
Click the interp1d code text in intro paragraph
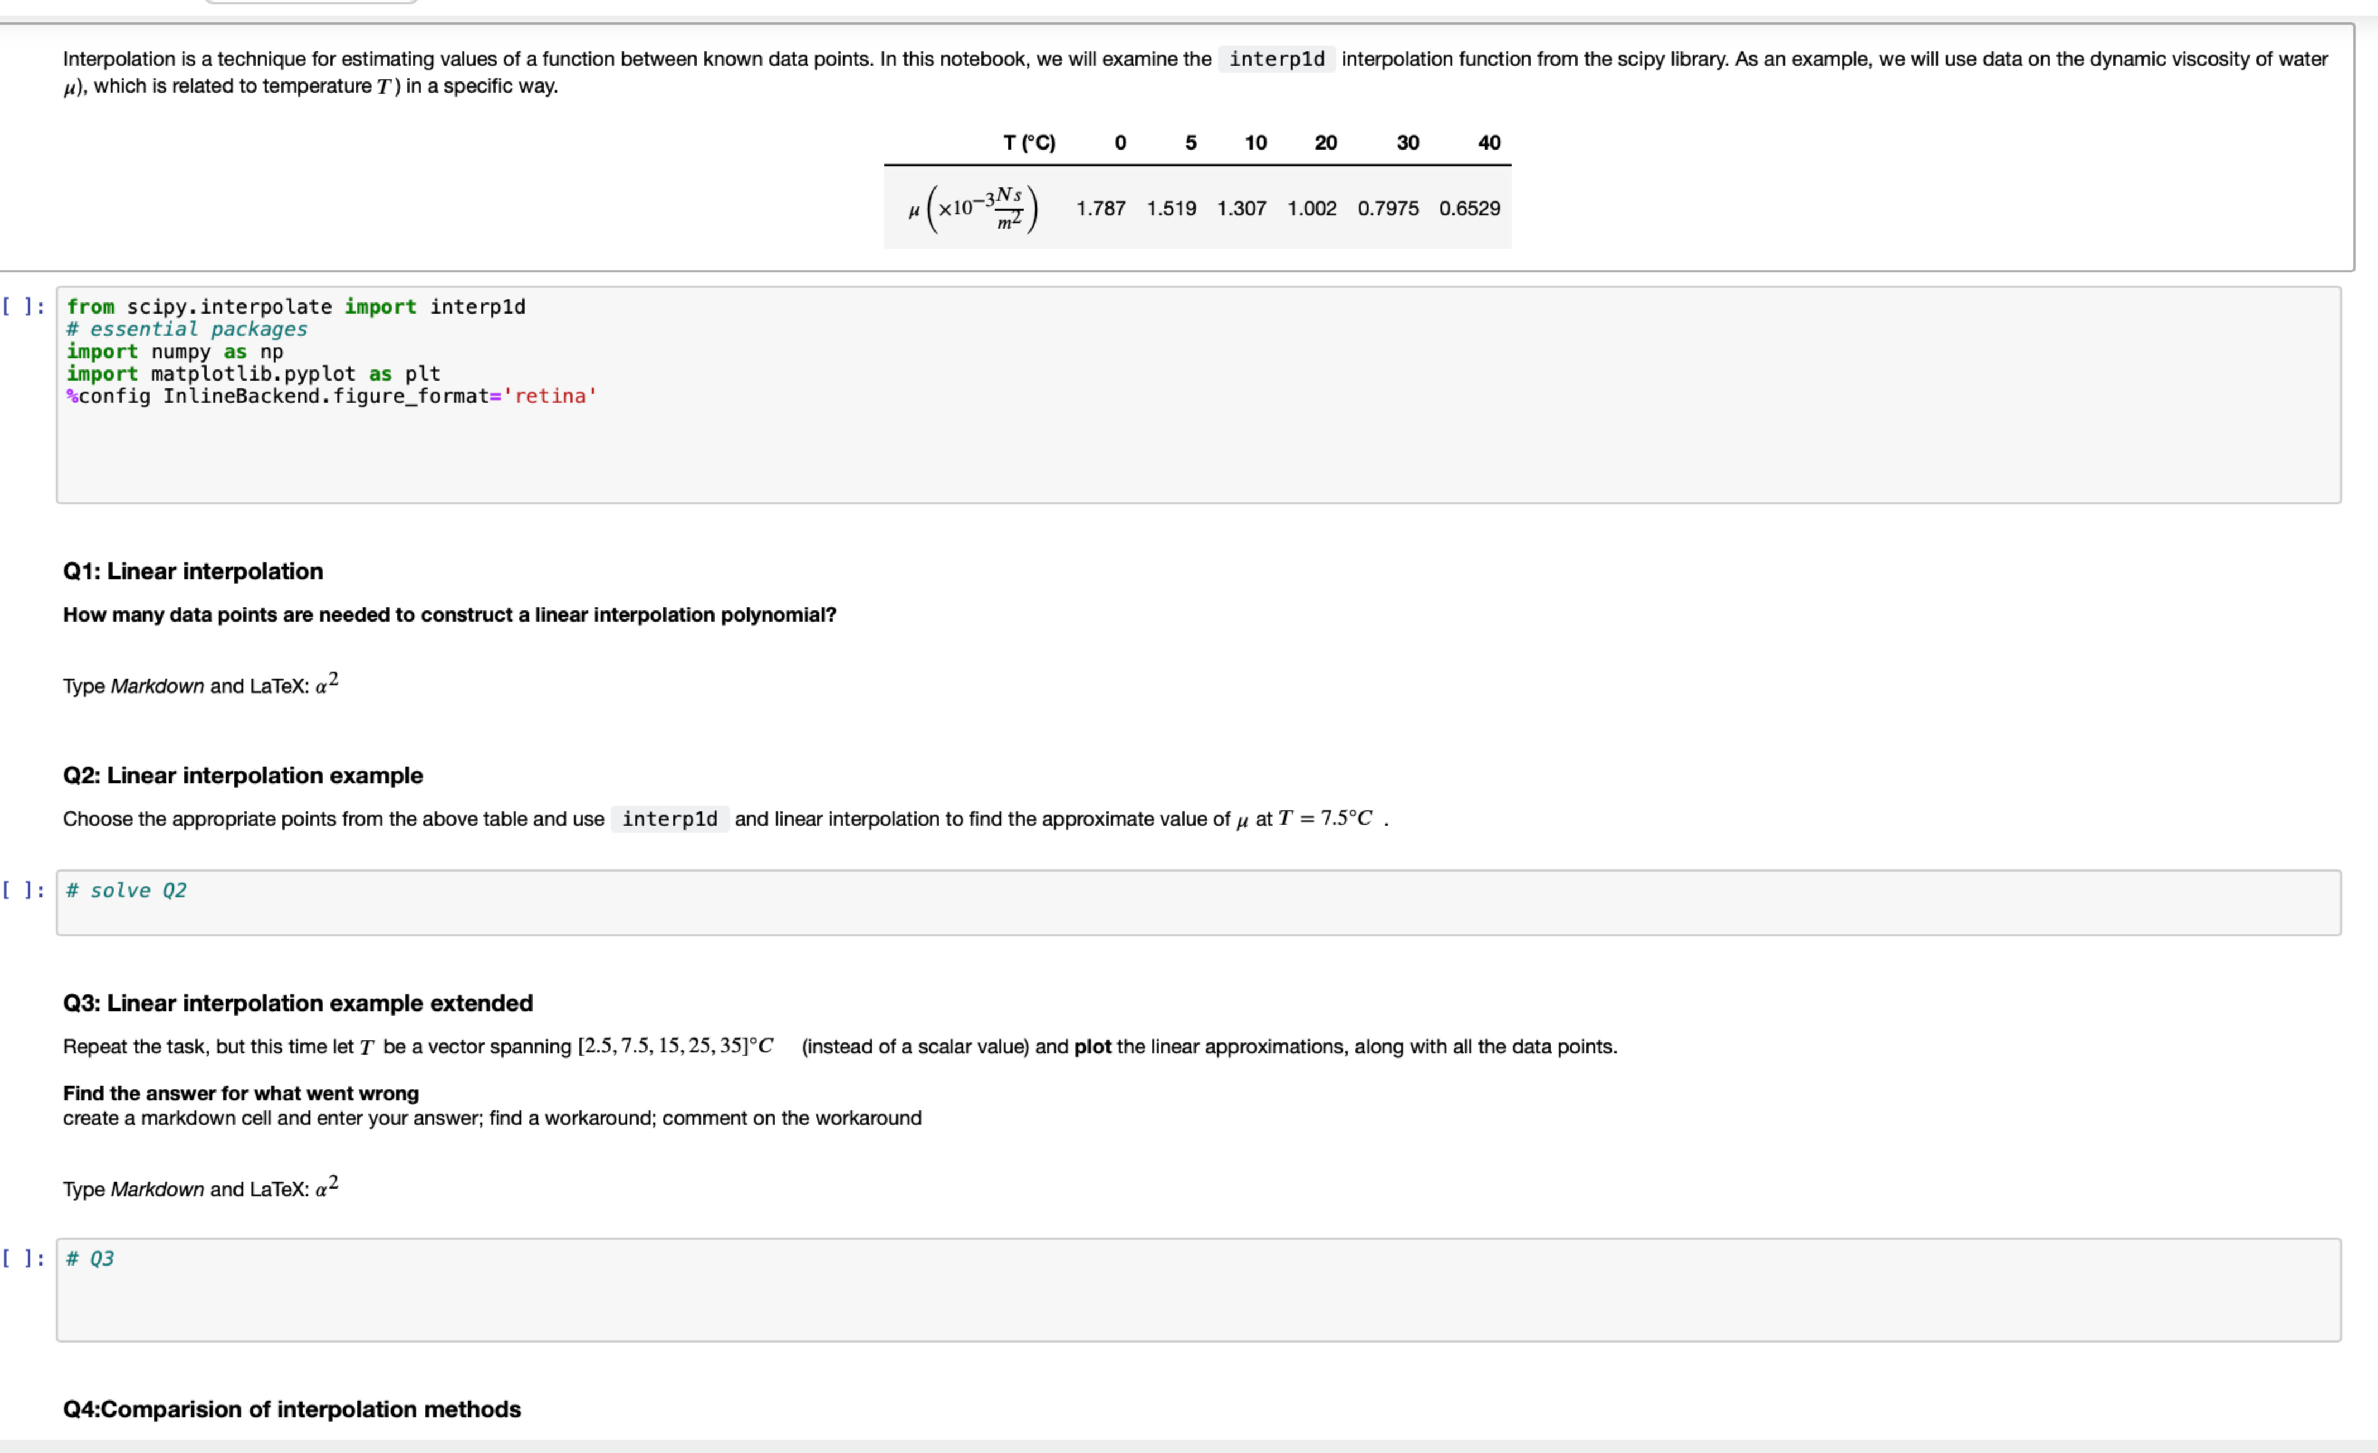click(x=1276, y=59)
